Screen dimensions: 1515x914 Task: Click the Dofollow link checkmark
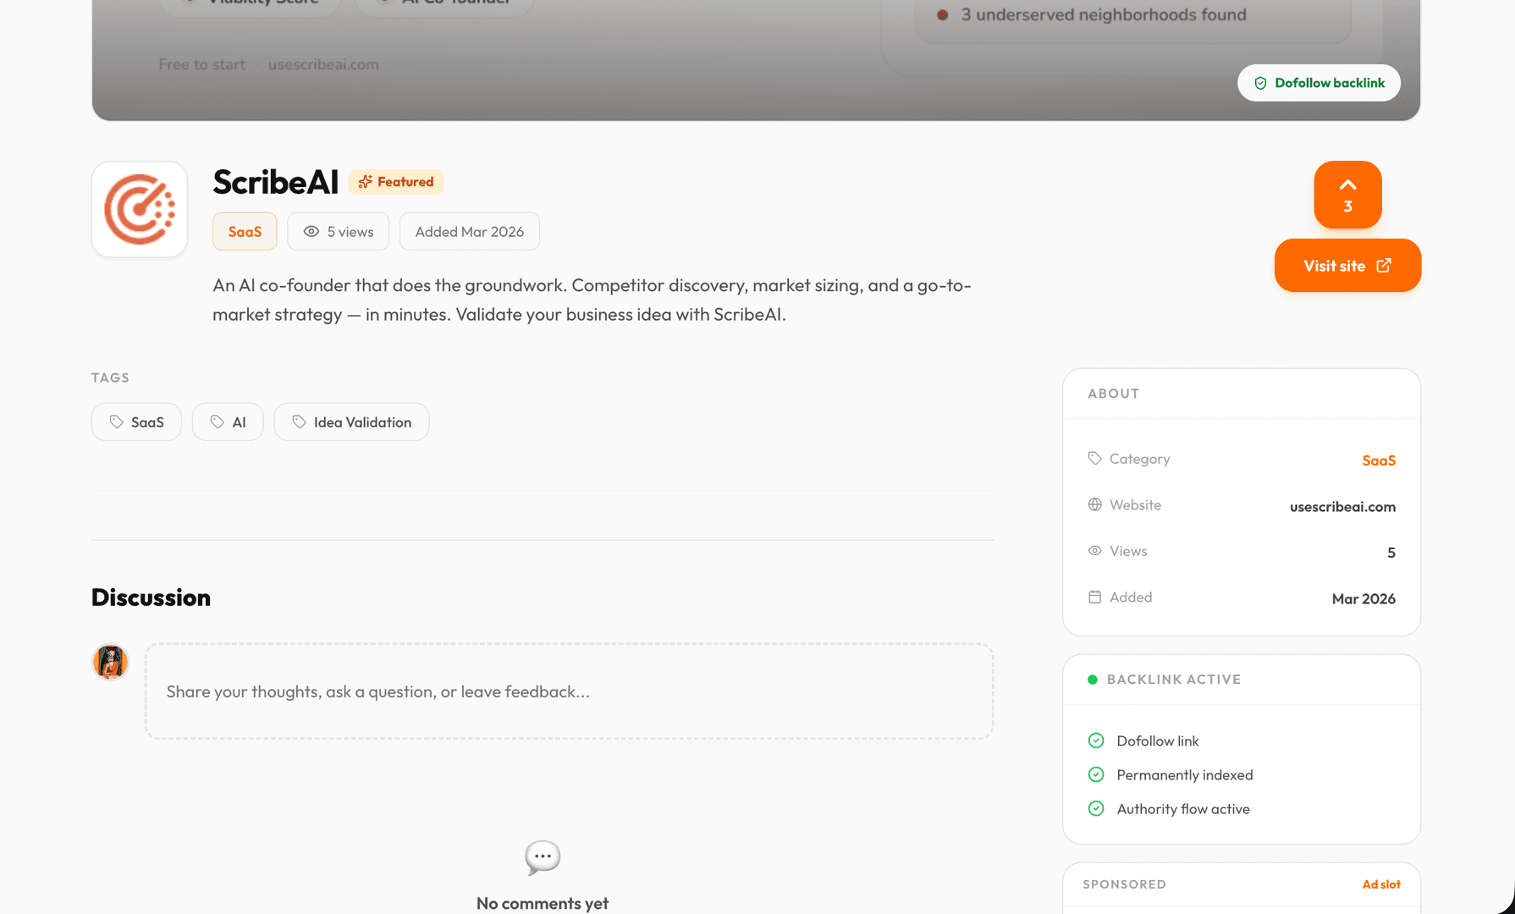coord(1096,741)
